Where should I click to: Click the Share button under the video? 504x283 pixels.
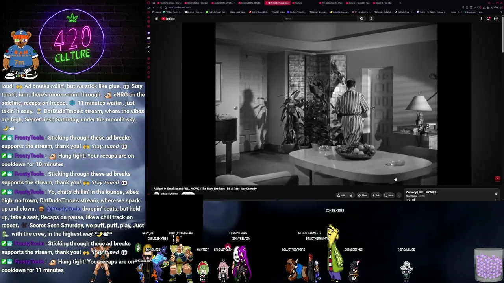pos(362,195)
